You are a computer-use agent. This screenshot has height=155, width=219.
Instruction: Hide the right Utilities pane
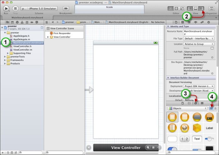click(201, 8)
